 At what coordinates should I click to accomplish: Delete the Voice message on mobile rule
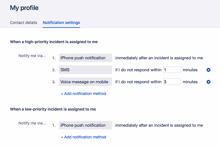click(x=209, y=82)
